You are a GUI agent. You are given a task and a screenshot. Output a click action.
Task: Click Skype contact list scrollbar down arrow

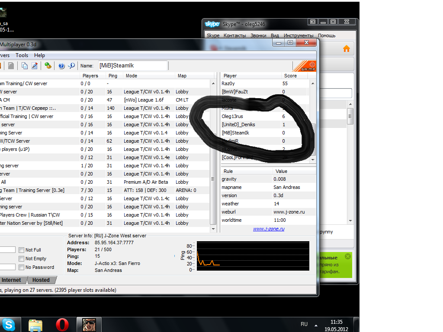(x=350, y=221)
